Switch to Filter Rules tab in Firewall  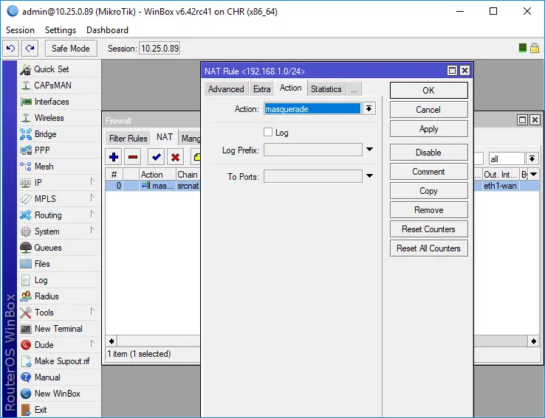point(128,139)
